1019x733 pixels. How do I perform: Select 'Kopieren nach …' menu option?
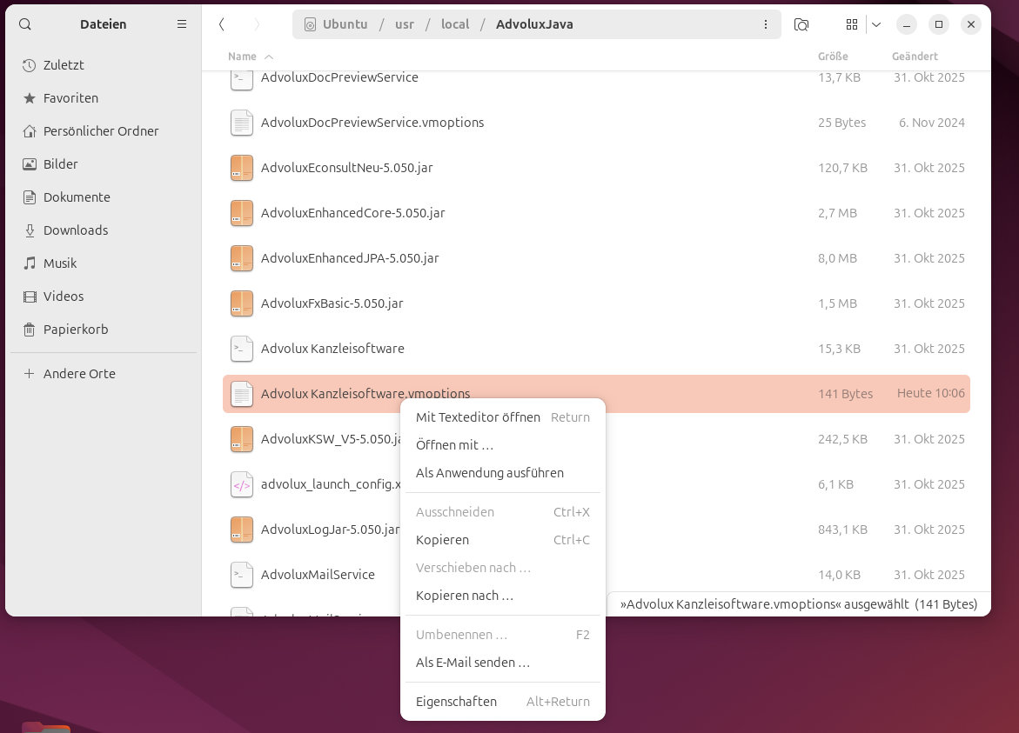[x=464, y=596]
